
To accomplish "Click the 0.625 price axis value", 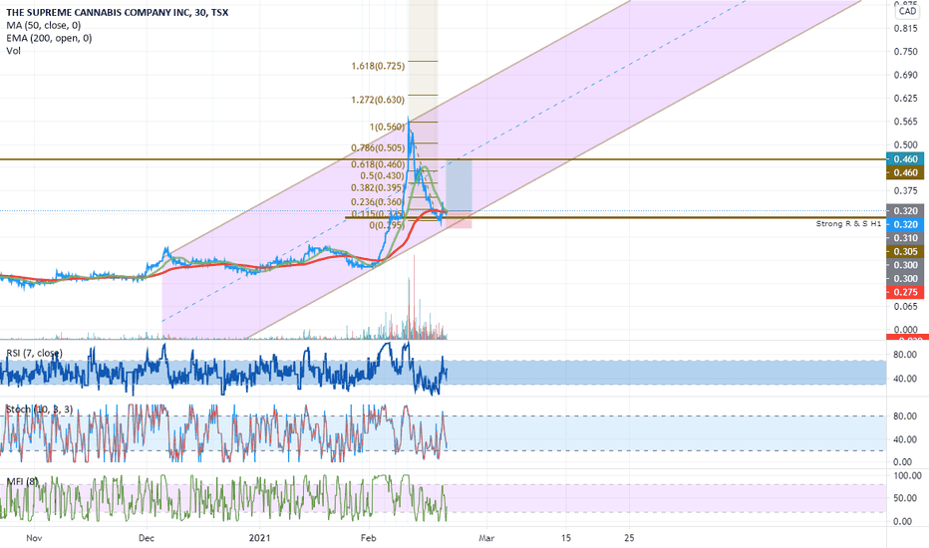I will tap(905, 99).
